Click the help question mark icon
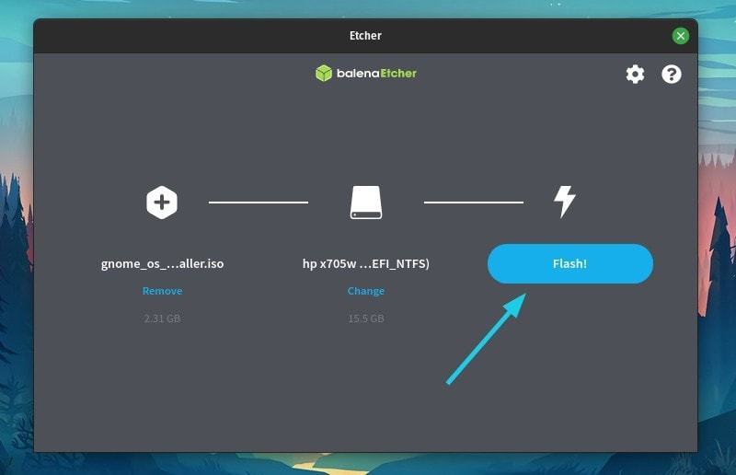This screenshot has width=736, height=475. tap(672, 75)
